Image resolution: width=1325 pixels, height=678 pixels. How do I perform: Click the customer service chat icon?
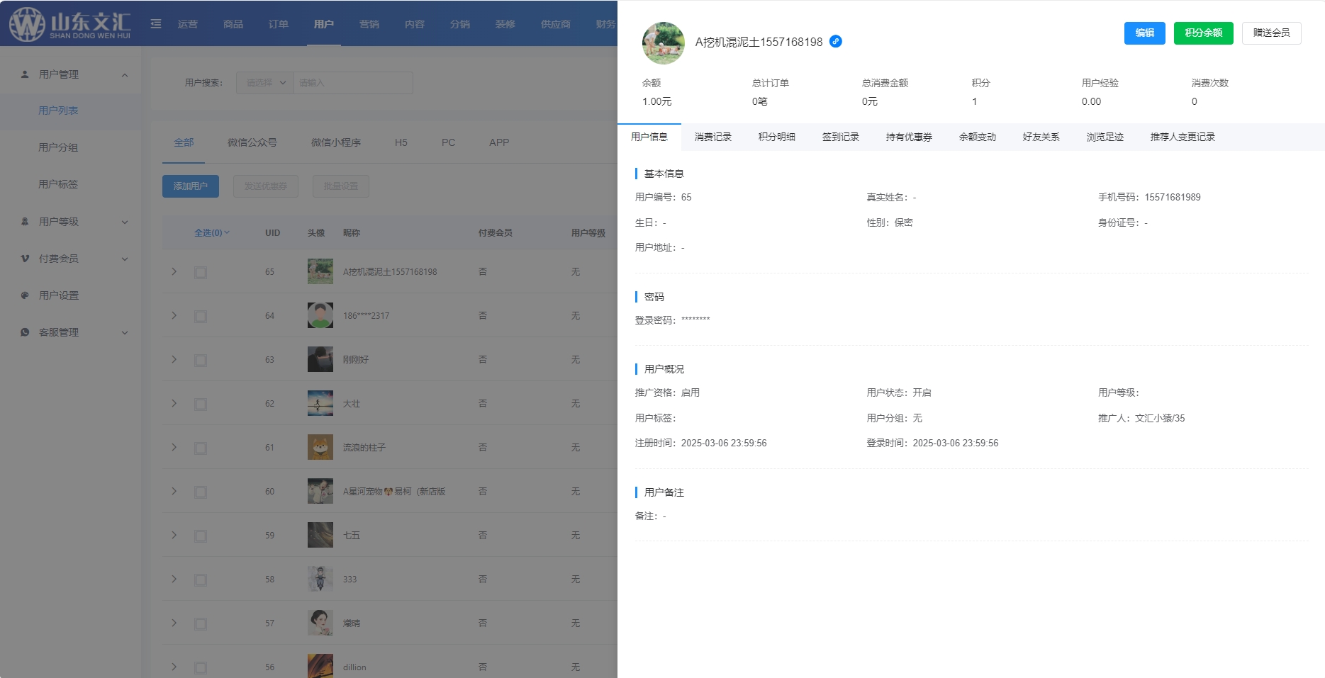click(25, 332)
